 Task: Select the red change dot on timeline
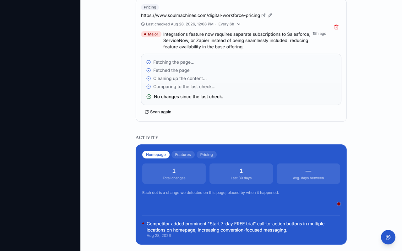click(339, 204)
